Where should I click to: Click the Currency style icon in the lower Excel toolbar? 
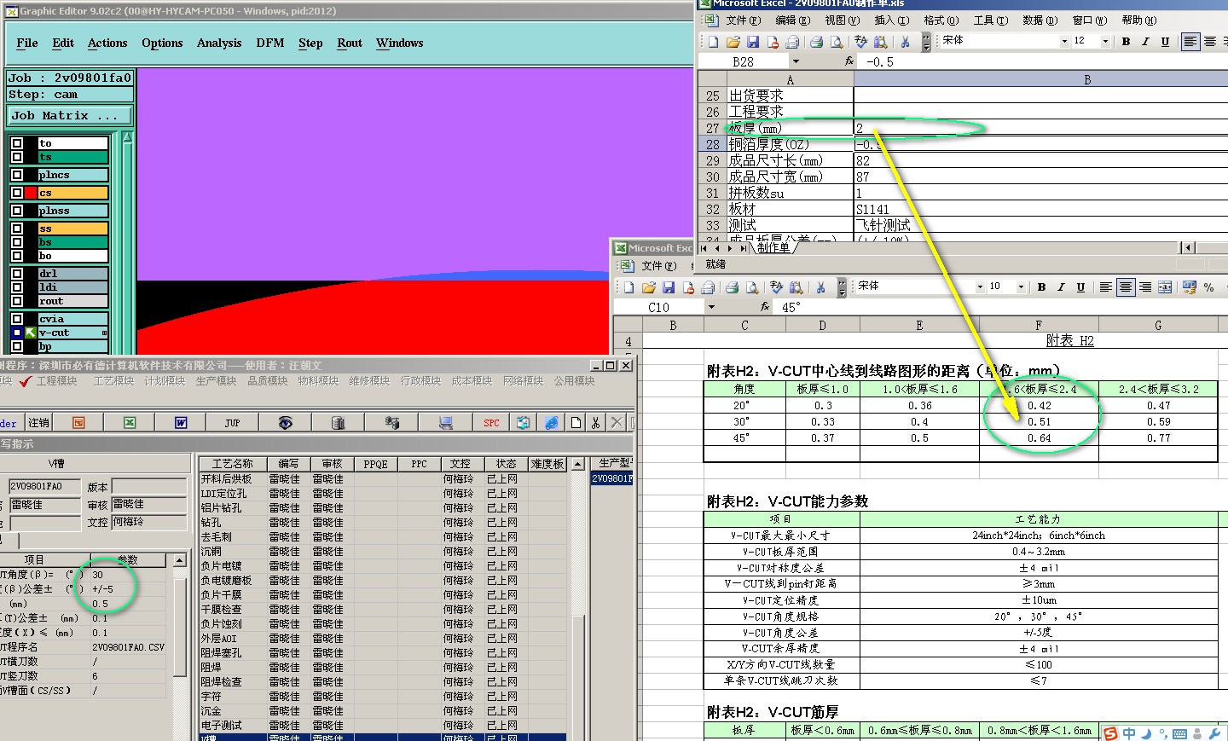[x=1189, y=287]
